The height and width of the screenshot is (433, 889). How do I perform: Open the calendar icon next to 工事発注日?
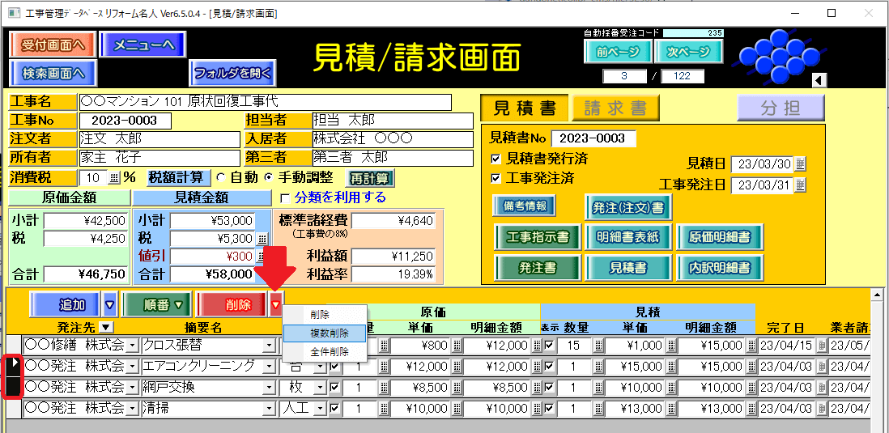[x=801, y=185]
